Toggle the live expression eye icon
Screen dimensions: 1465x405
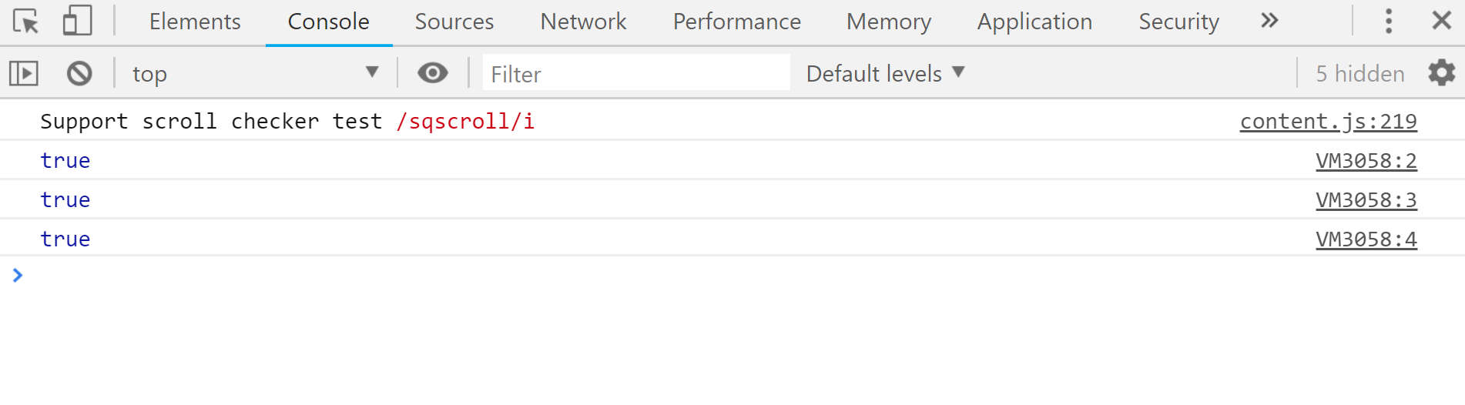pos(432,73)
